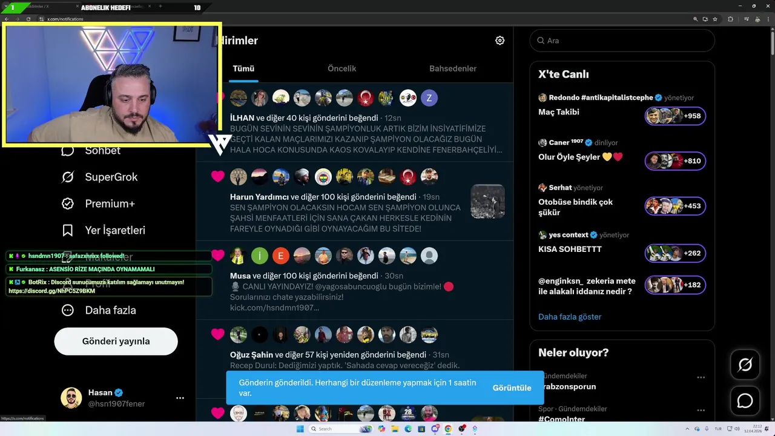Click Daha fazla göster link

point(570,317)
